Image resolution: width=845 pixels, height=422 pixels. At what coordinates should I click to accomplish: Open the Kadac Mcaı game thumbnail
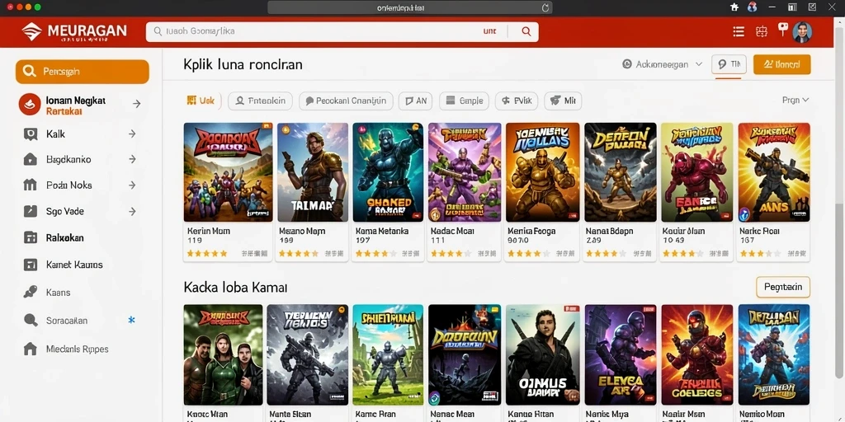click(465, 172)
